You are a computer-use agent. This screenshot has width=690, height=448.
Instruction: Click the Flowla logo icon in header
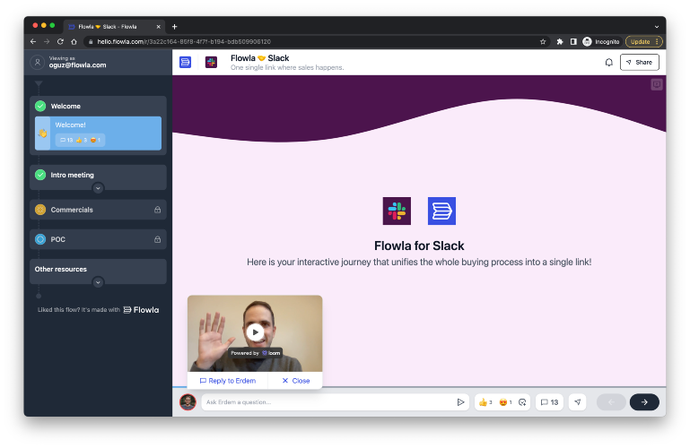[185, 63]
